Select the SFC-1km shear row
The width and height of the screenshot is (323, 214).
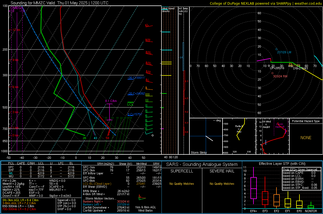coord(122,167)
